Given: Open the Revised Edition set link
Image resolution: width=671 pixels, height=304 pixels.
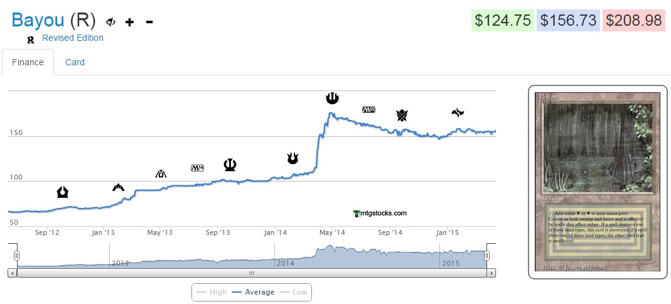Looking at the screenshot, I should [72, 38].
